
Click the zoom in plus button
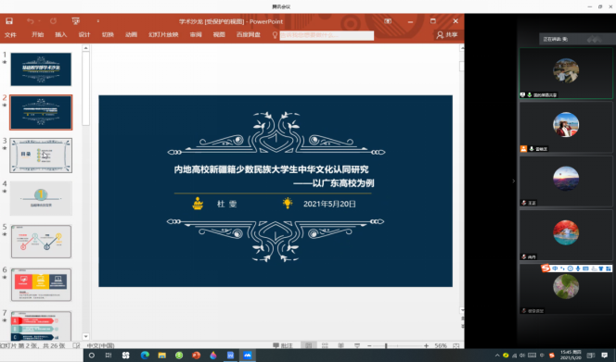(x=426, y=345)
